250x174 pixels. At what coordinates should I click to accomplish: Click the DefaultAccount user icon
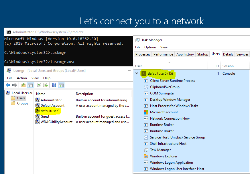point(38,106)
